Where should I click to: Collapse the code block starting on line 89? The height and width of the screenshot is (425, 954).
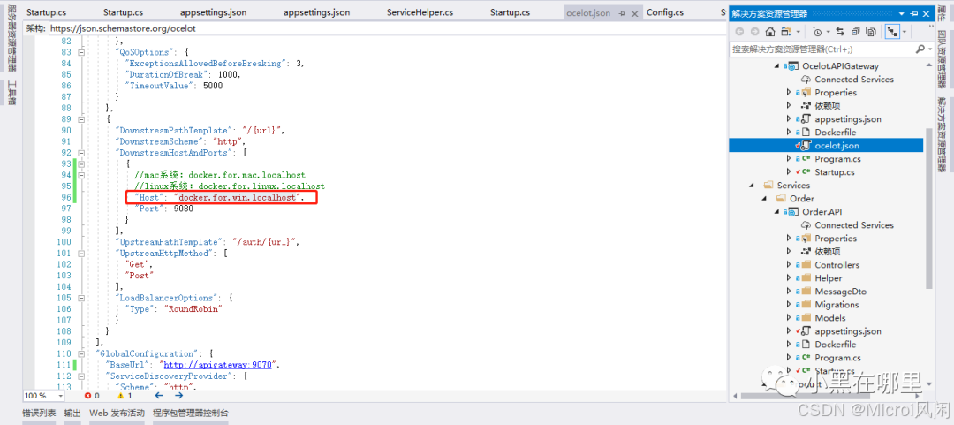pos(81,119)
